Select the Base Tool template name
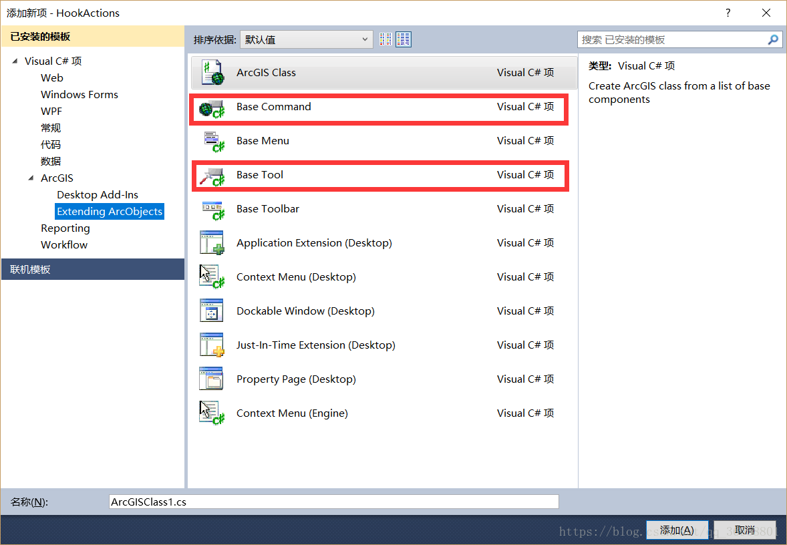Screen dimensions: 787x545 [259, 174]
